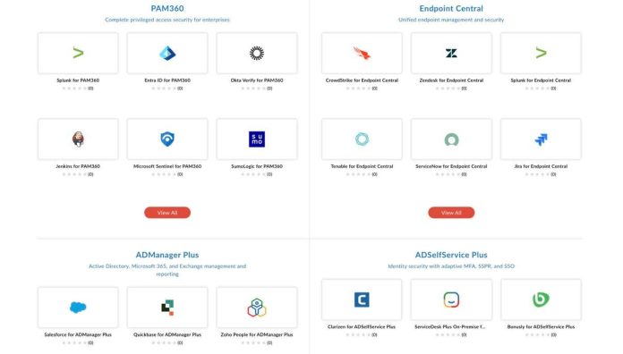Click View All under Endpoint Central
This screenshot has width=623, height=354.
point(451,213)
